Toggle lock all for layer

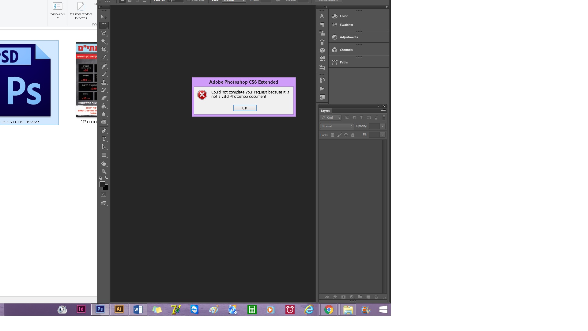click(353, 135)
